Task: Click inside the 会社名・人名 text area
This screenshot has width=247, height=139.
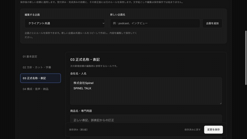Action: 146,91
